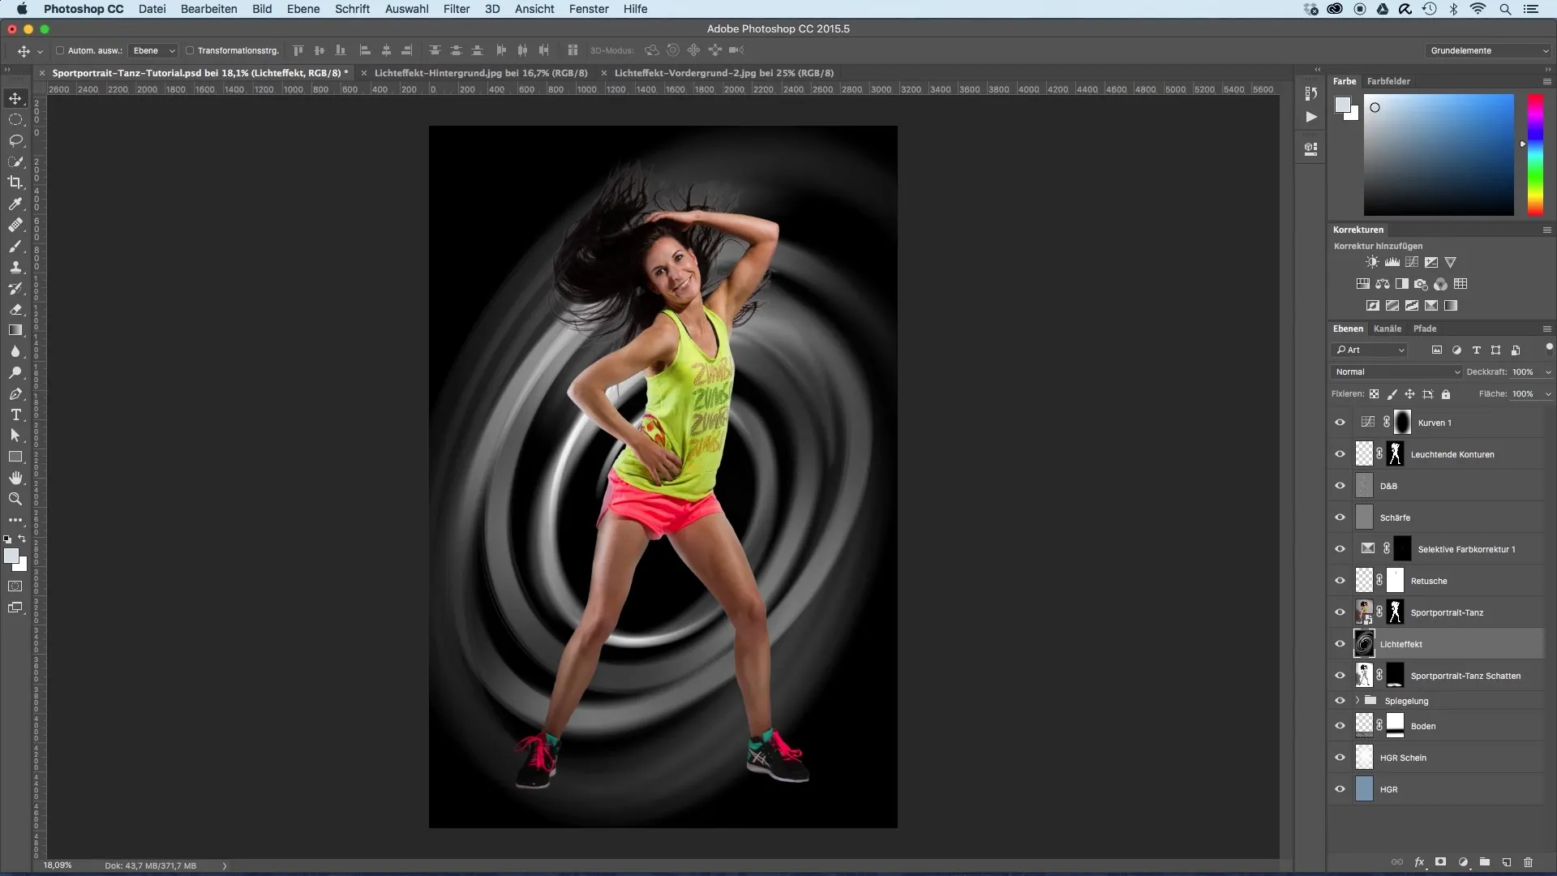Switch to the Pfade tab
The height and width of the screenshot is (876, 1557).
[1425, 328]
